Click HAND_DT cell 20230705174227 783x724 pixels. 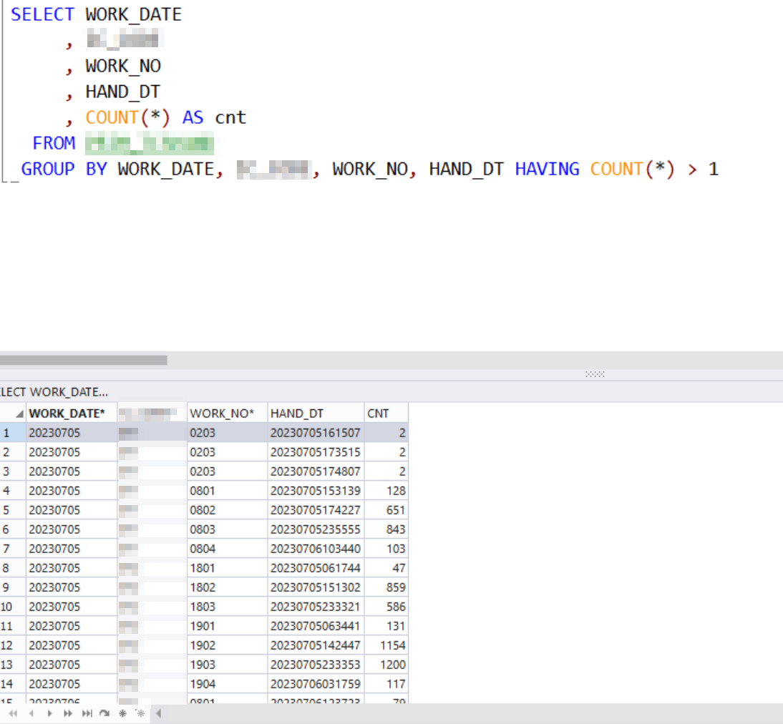[316, 510]
